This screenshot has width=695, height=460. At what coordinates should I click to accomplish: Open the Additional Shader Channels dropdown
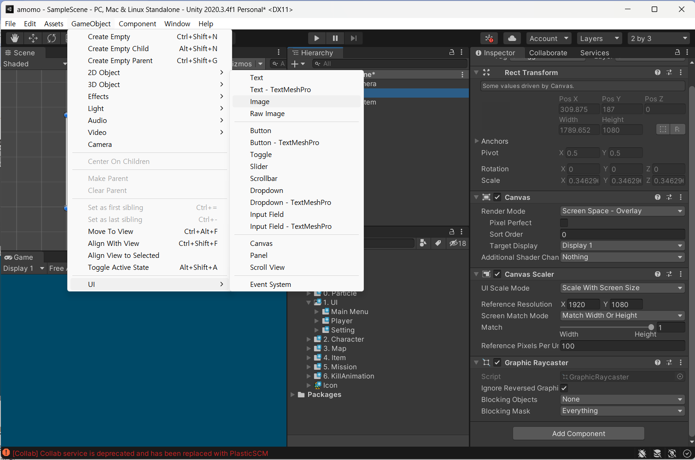[x=622, y=257]
